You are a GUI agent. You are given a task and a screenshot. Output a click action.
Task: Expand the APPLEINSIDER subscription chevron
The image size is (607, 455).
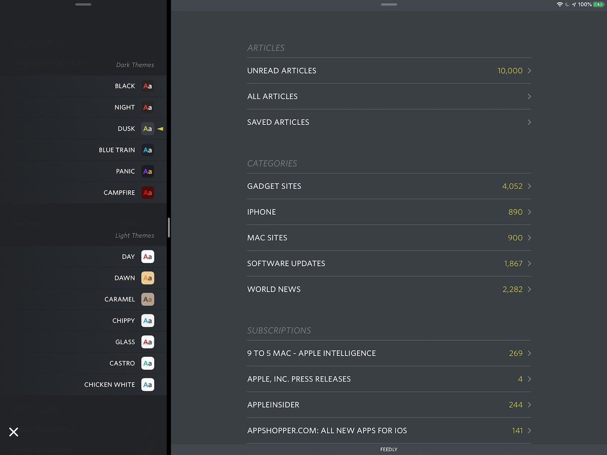[x=529, y=405]
